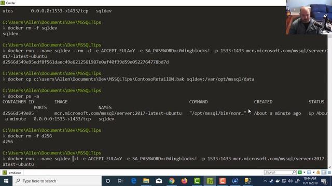Expand the console switcher dropdown arrow
Image resolution: width=332 pixels, height=186 pixels.
click(313, 173)
